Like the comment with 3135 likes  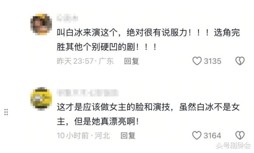[197, 61]
